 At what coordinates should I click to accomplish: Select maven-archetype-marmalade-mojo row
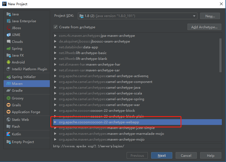click(137, 134)
